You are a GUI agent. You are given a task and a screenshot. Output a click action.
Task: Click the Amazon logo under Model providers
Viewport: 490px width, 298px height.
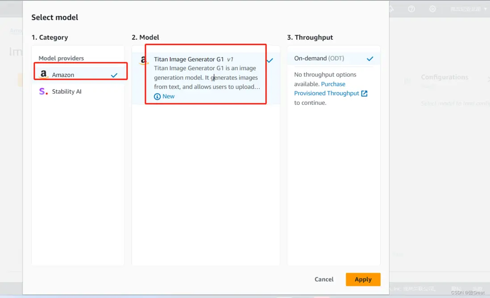(43, 74)
